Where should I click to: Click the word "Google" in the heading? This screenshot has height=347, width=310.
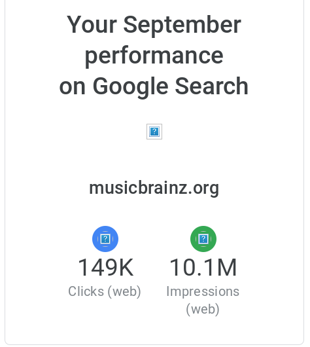tap(130, 86)
